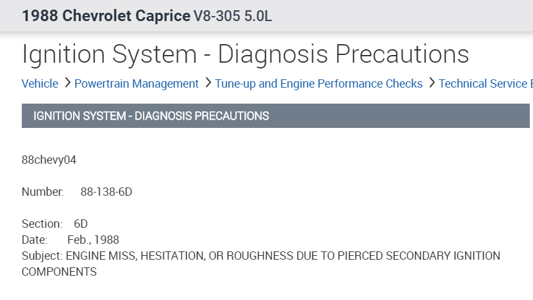
Task: Click the chevron following Powertrain Management
Action: (207, 84)
